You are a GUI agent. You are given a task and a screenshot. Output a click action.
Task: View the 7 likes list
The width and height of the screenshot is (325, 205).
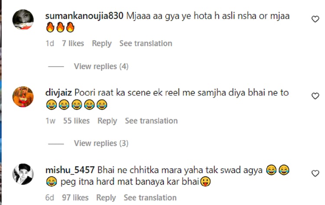tap(73, 43)
